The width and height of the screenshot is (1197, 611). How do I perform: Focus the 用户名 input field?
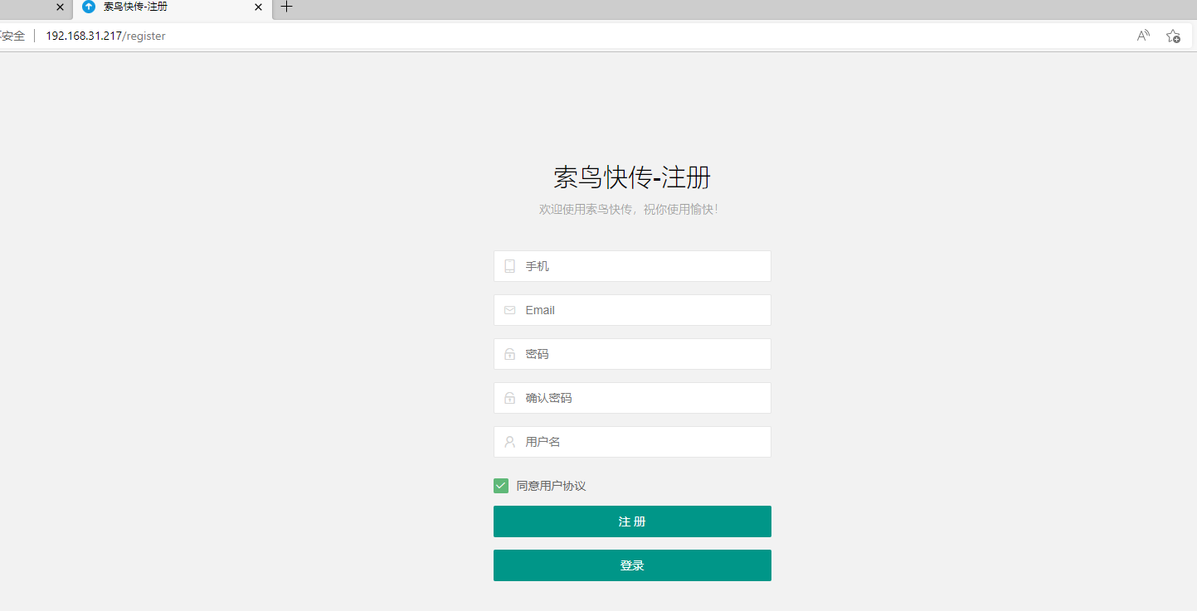pyautogui.click(x=643, y=442)
